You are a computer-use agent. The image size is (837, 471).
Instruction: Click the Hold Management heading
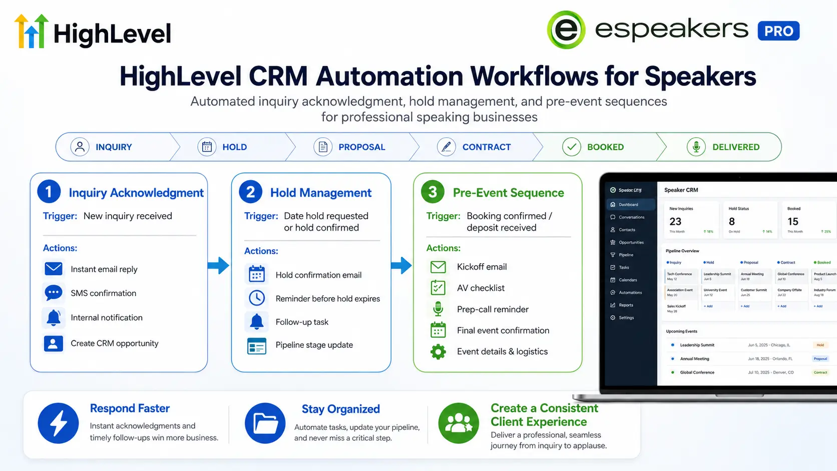click(x=321, y=193)
